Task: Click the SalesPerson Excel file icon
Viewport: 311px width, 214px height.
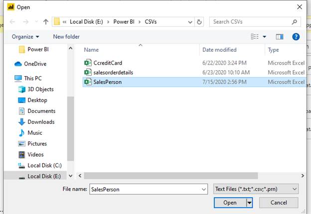Action: 88,82
